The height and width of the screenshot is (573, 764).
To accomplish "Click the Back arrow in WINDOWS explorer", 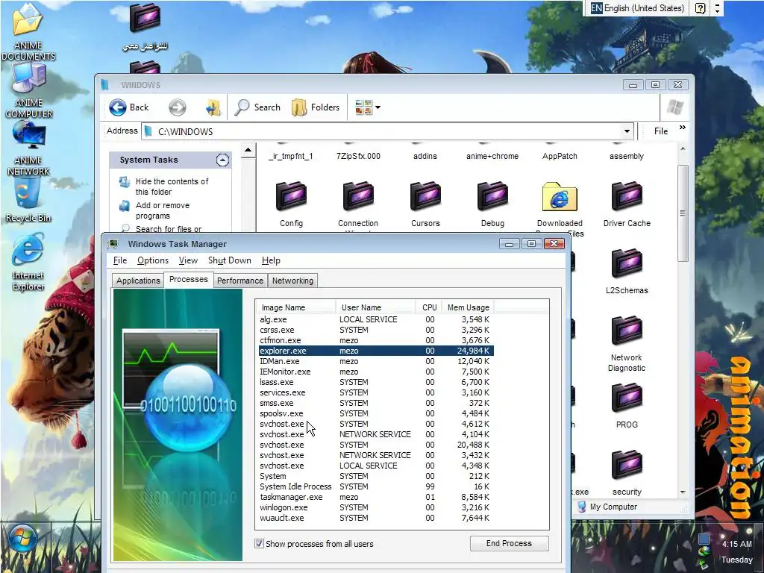I will coord(129,107).
